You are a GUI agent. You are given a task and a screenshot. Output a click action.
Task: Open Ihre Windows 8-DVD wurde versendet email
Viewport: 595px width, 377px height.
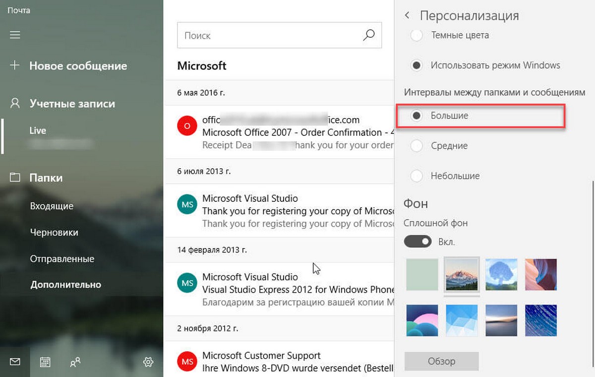pyautogui.click(x=279, y=359)
